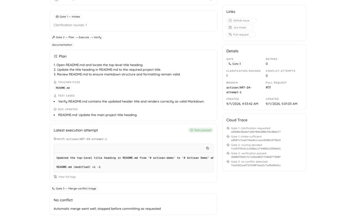Click the inbox icon in Gate 1 badge
This screenshot has height=222, width=356.
pos(57,17)
